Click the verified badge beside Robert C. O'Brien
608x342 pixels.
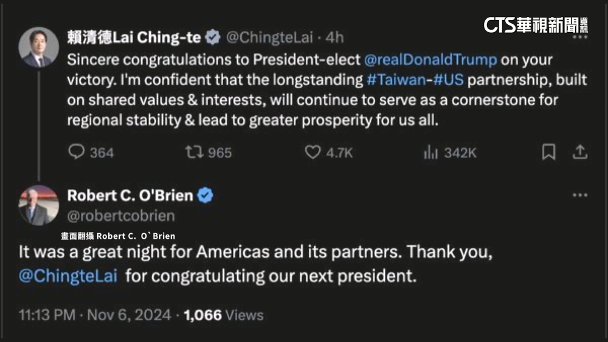coord(206,196)
